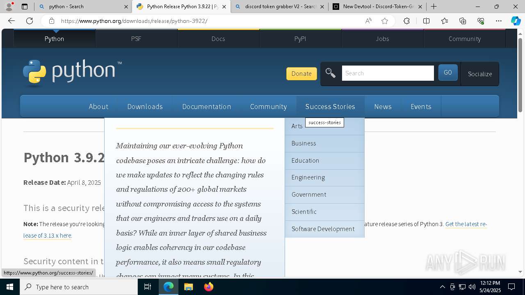Open the About menu

tap(98, 107)
